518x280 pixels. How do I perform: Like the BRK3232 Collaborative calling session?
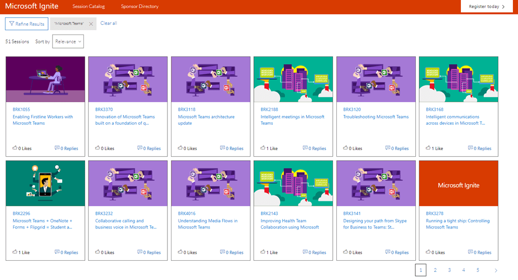click(x=104, y=252)
